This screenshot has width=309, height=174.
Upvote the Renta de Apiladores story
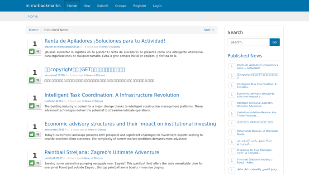coord(32,52)
